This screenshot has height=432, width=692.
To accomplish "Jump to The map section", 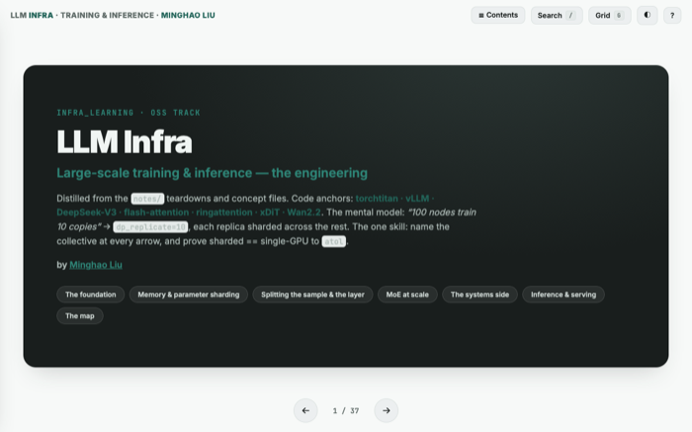I will coord(80,316).
